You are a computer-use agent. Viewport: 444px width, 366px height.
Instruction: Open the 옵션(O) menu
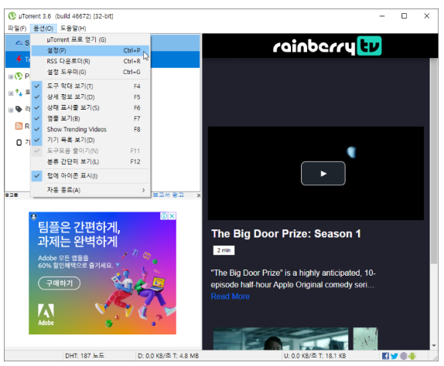point(43,29)
